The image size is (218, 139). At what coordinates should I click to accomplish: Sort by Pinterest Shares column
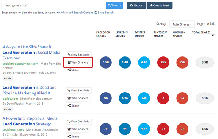160,34
